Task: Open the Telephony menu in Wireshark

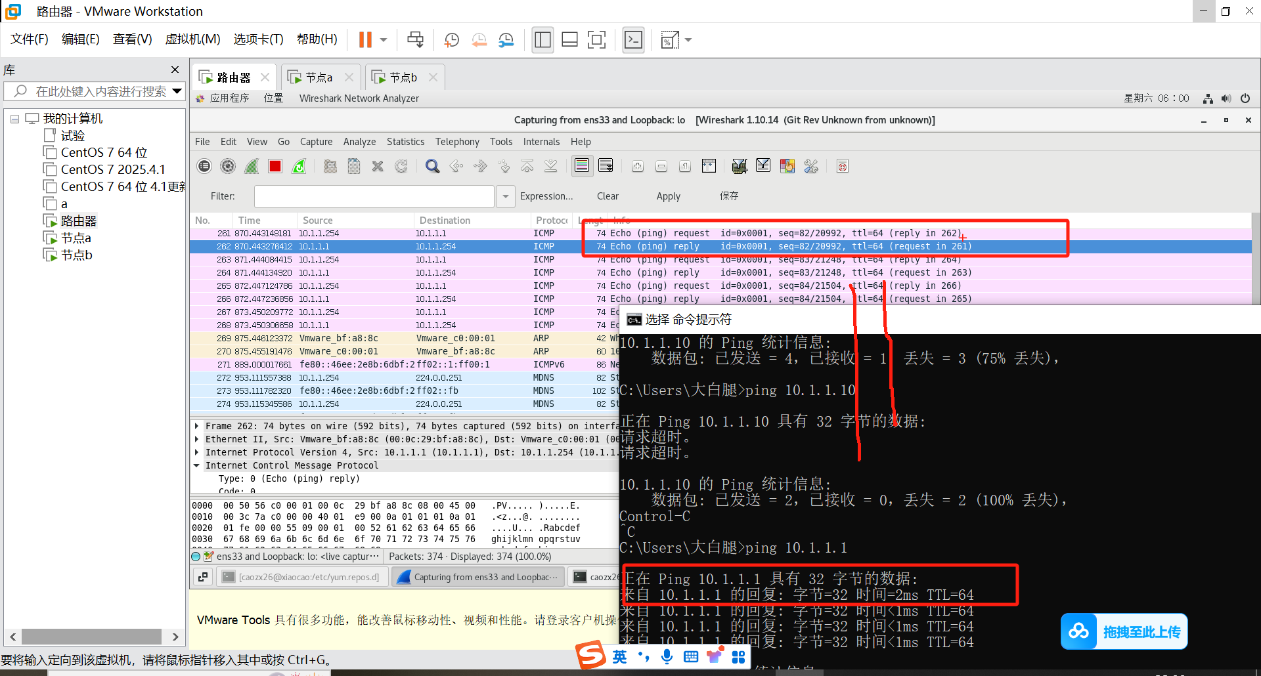Action: pyautogui.click(x=457, y=142)
